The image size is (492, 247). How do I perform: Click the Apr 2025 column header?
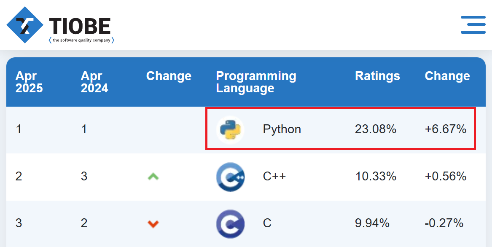[x=29, y=82]
